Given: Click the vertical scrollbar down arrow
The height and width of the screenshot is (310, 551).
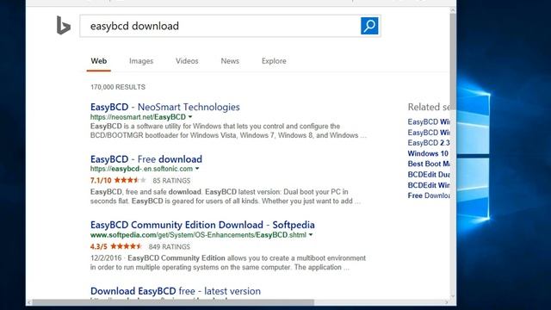Looking at the screenshot, I should [453, 296].
